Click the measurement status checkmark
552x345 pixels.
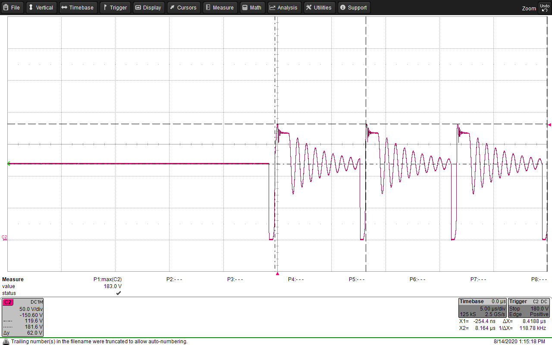pos(119,293)
